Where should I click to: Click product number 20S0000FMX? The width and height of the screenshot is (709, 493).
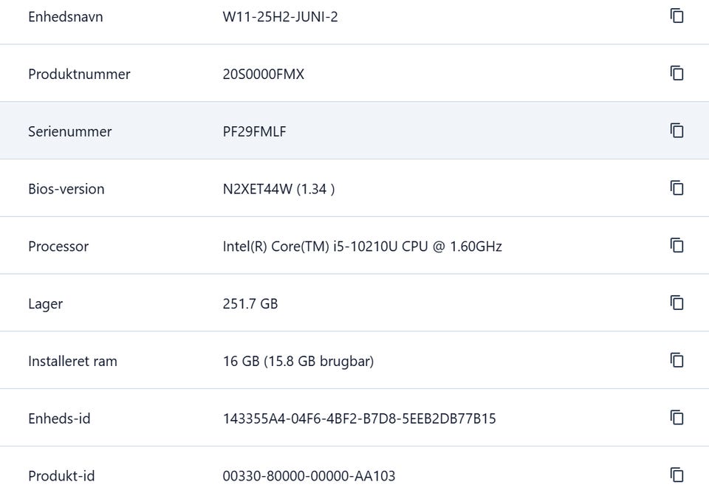point(263,74)
